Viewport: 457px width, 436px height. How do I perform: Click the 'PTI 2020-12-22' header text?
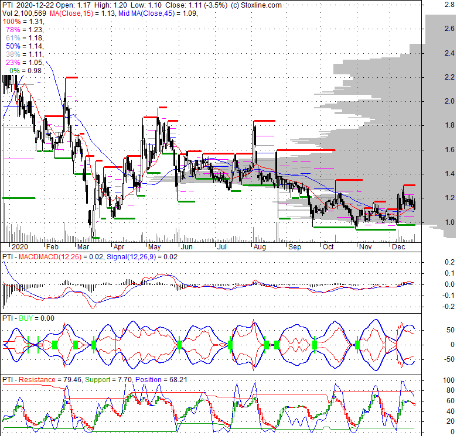28,5
